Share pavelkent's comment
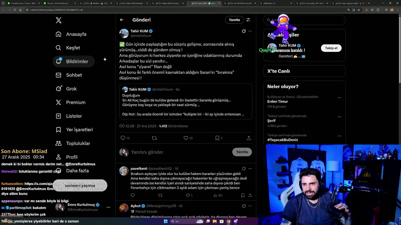 250,195
